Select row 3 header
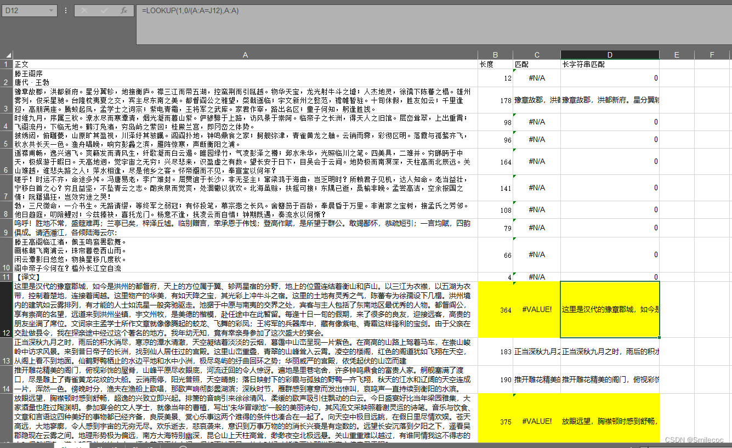The width and height of the screenshot is (732, 448). [x=7, y=100]
